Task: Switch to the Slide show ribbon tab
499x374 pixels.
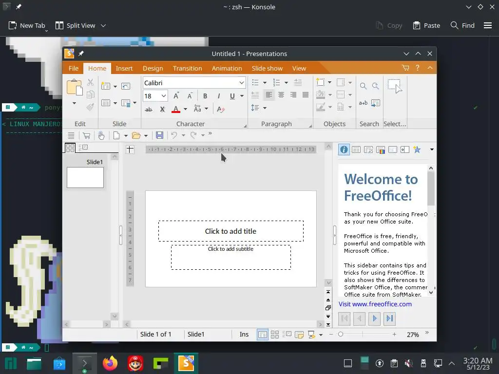Action: (x=267, y=68)
